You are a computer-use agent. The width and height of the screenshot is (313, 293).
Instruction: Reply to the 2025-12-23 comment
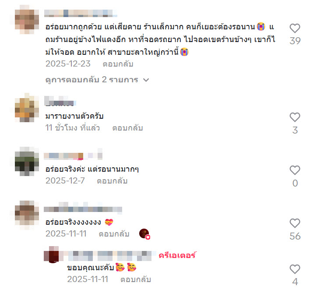(x=118, y=64)
